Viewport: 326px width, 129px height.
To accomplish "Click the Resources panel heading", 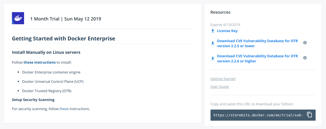I will [x=220, y=12].
